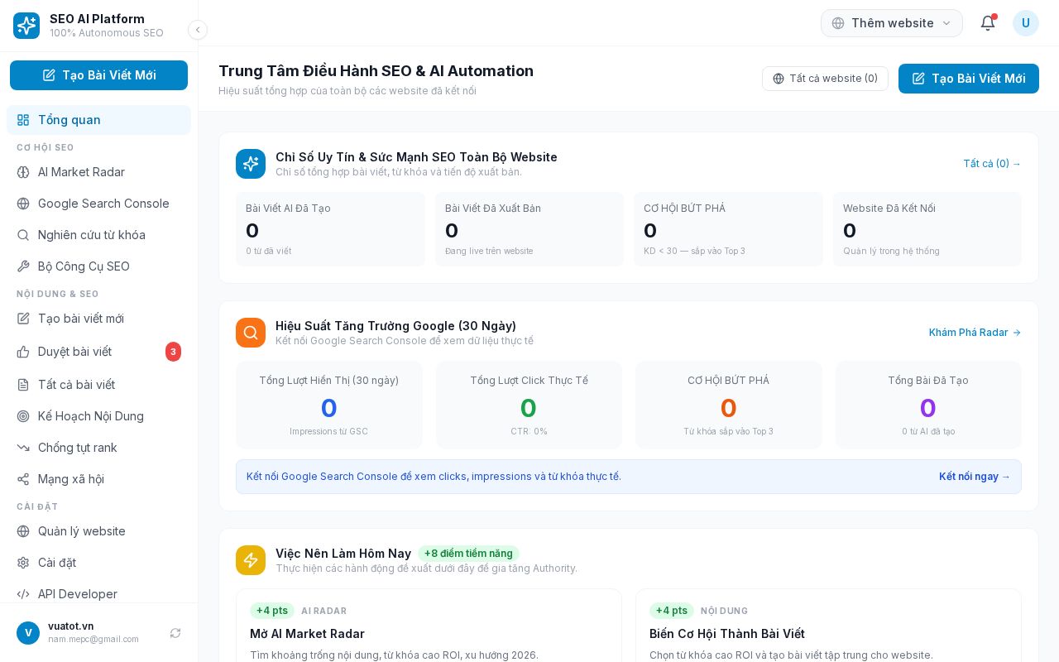
Task: Open the notifications bell
Action: pos(988,23)
